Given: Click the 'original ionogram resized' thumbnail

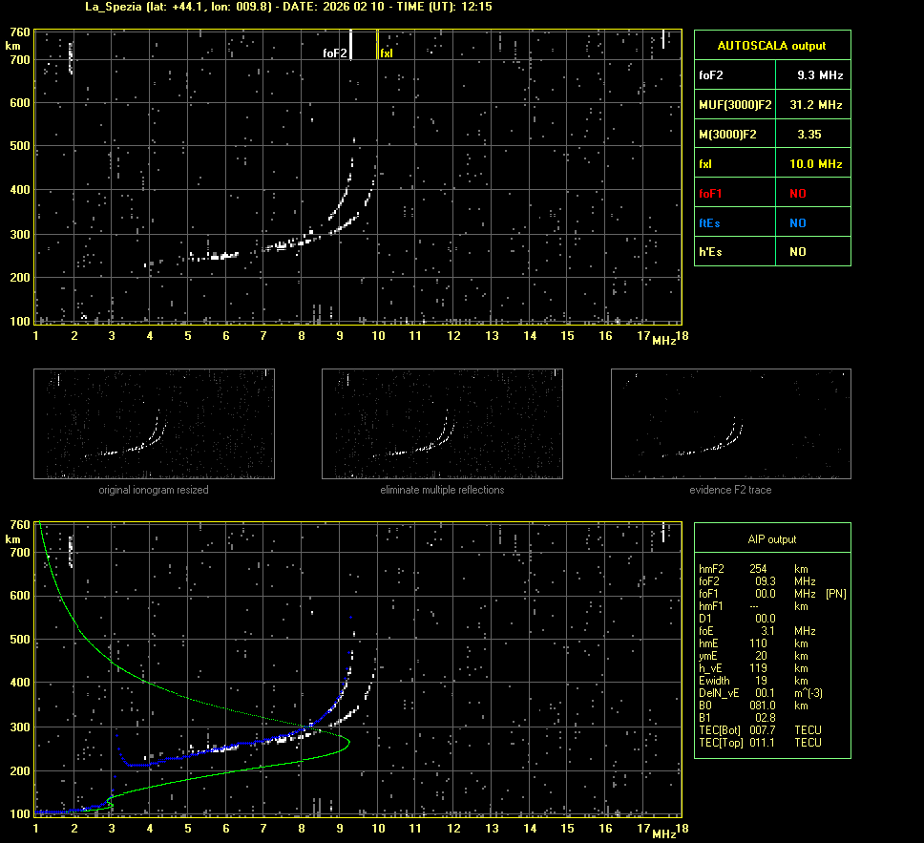Looking at the screenshot, I should tap(154, 424).
